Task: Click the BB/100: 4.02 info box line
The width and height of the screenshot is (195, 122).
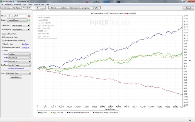Action: pyautogui.click(x=42, y=31)
